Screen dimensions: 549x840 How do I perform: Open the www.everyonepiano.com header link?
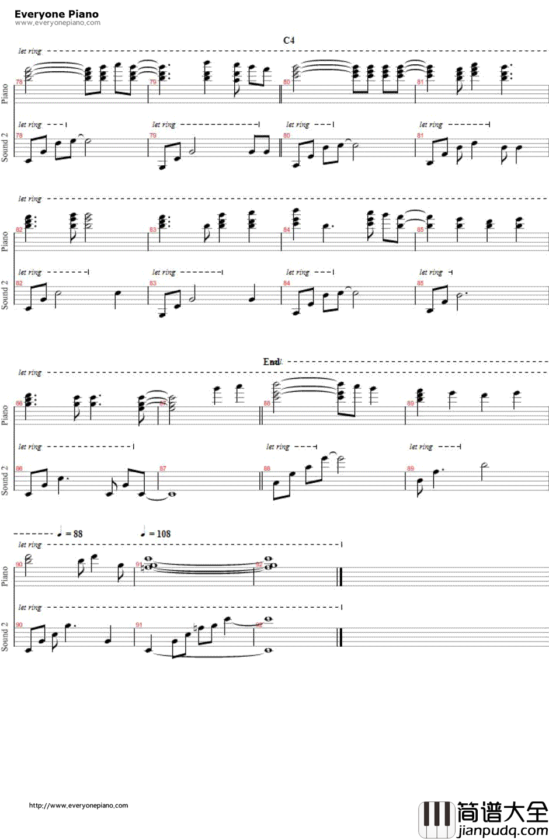(57, 23)
